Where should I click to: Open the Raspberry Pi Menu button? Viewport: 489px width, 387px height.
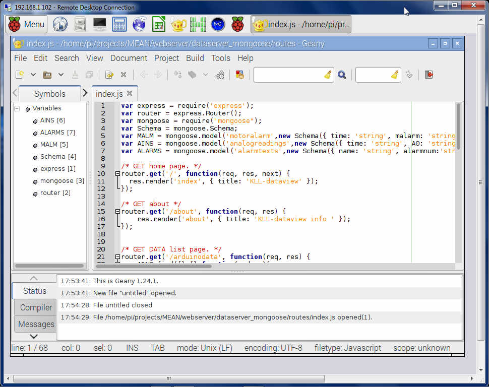[x=27, y=24]
